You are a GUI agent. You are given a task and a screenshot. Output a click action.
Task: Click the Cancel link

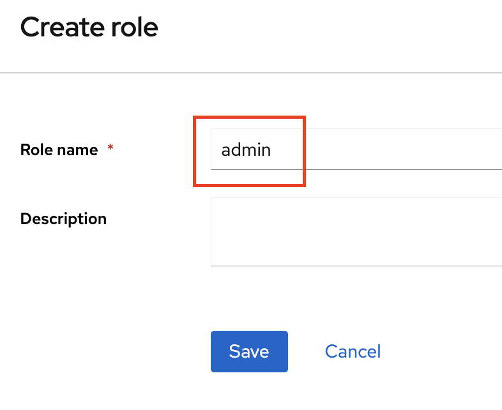tap(353, 351)
